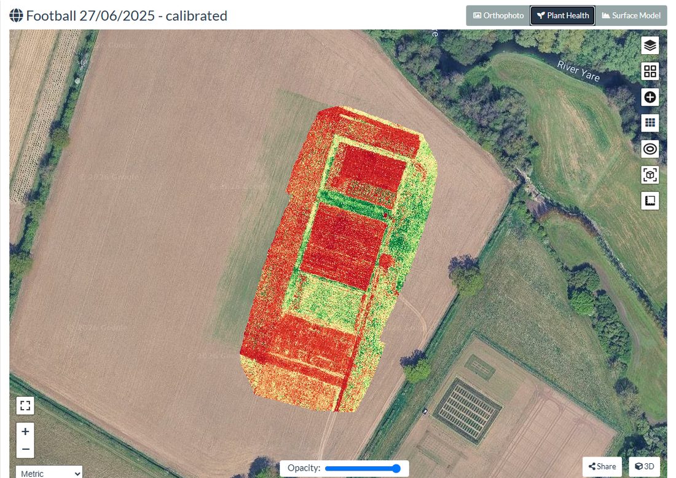Viewport: 676px width, 478px height.
Task: Adjust the Opacity slider
Action: click(363, 469)
